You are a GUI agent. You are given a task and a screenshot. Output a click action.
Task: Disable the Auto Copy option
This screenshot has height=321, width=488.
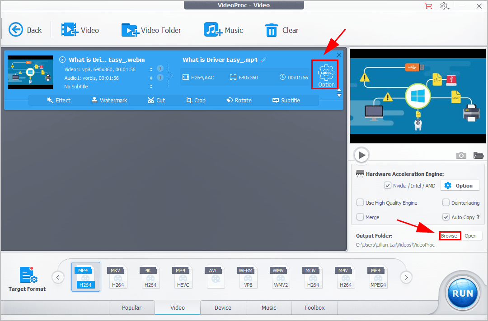click(x=445, y=217)
